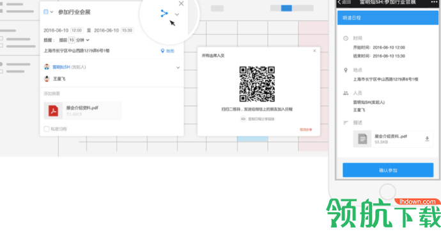Open the 分钟 reminder unit dropdown
This screenshot has height=232, width=441.
coord(83,40)
